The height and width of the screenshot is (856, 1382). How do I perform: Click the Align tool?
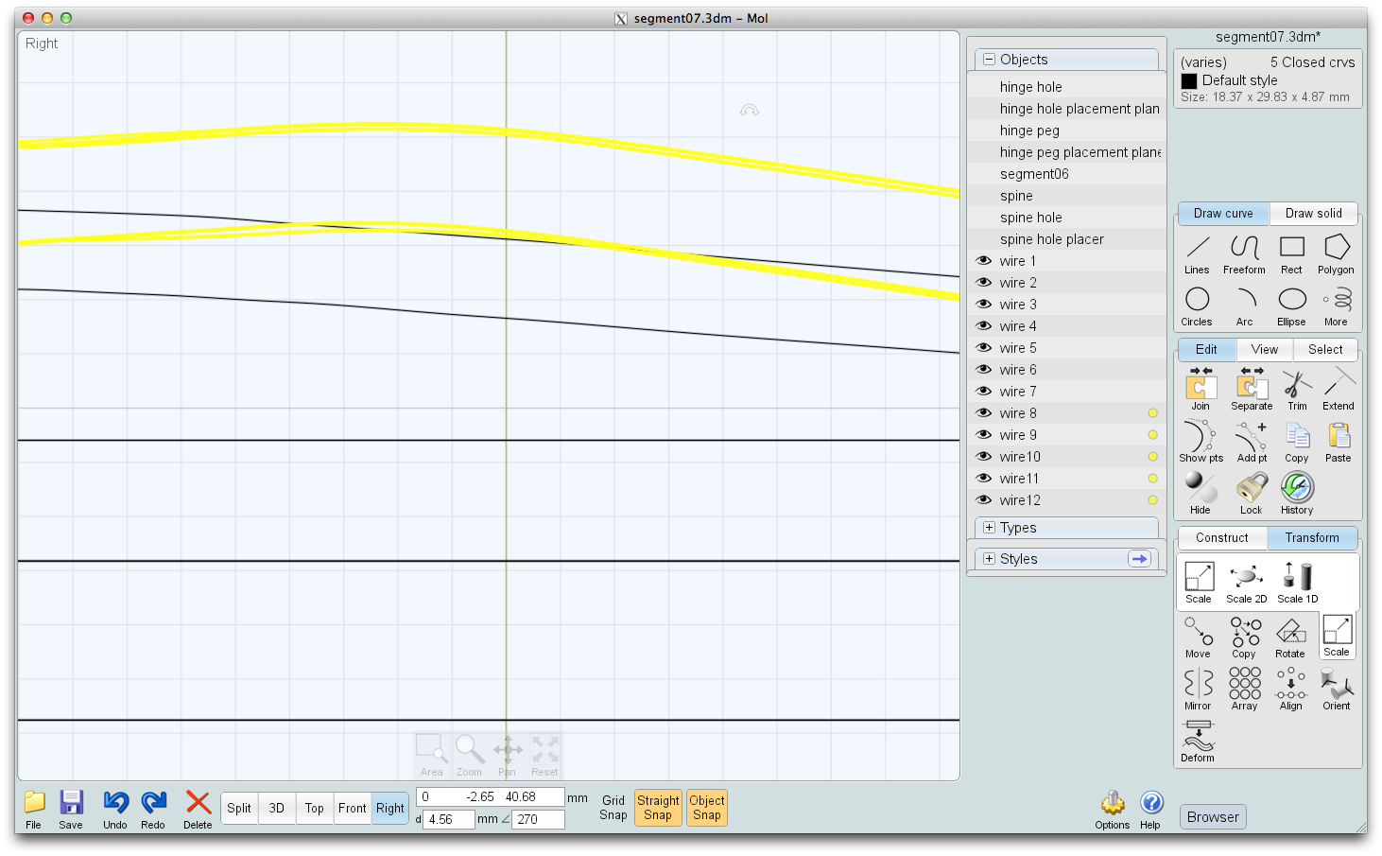tap(1291, 690)
